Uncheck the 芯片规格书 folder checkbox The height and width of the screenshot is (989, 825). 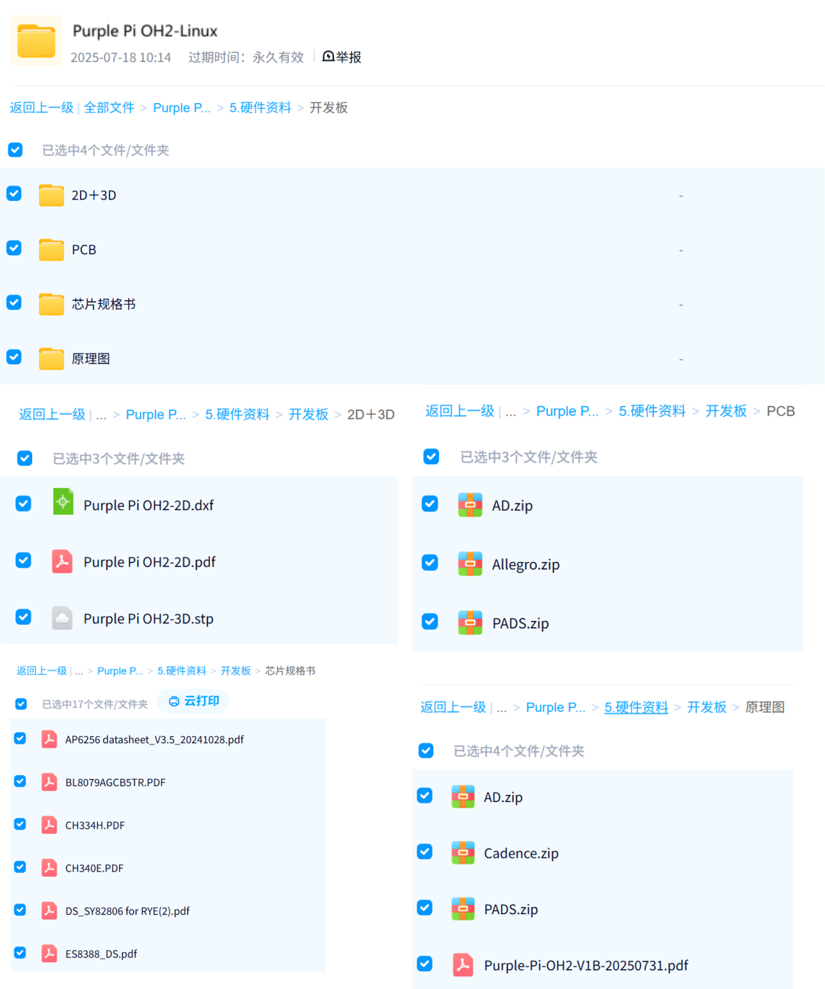[14, 302]
